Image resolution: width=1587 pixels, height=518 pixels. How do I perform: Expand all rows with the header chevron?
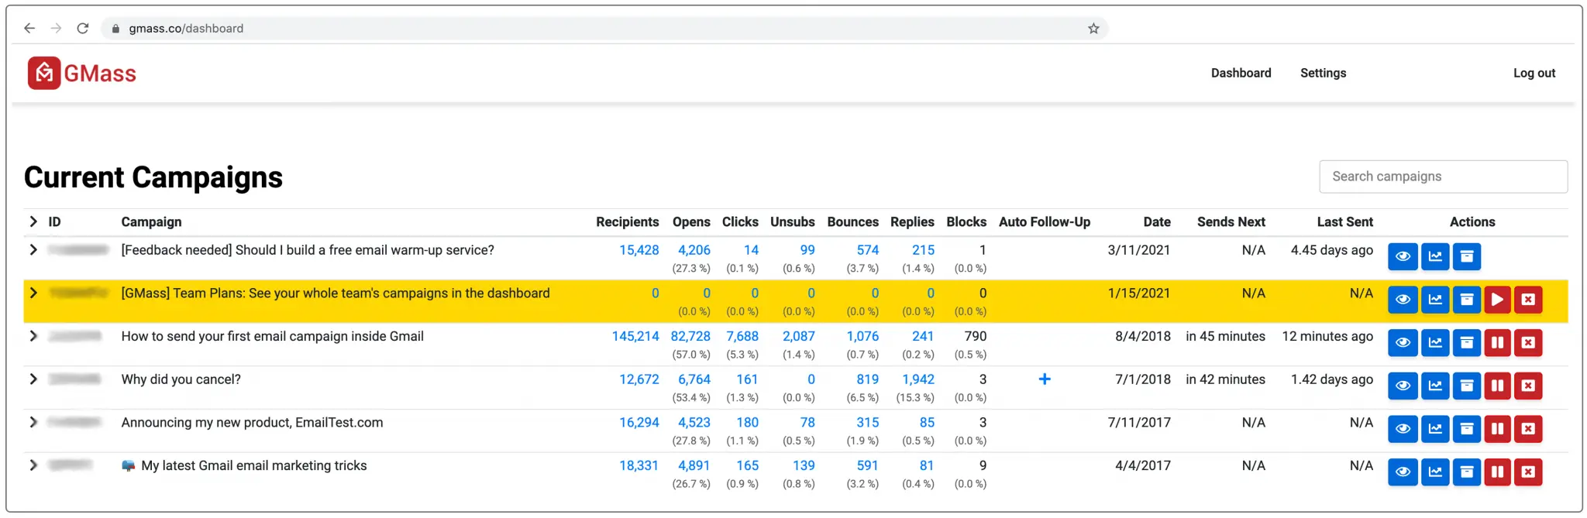(x=33, y=222)
